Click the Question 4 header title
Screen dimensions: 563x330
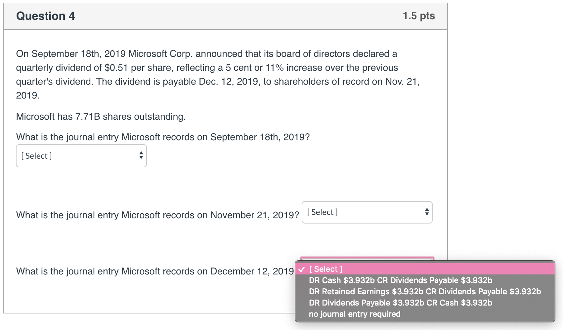[x=45, y=16]
